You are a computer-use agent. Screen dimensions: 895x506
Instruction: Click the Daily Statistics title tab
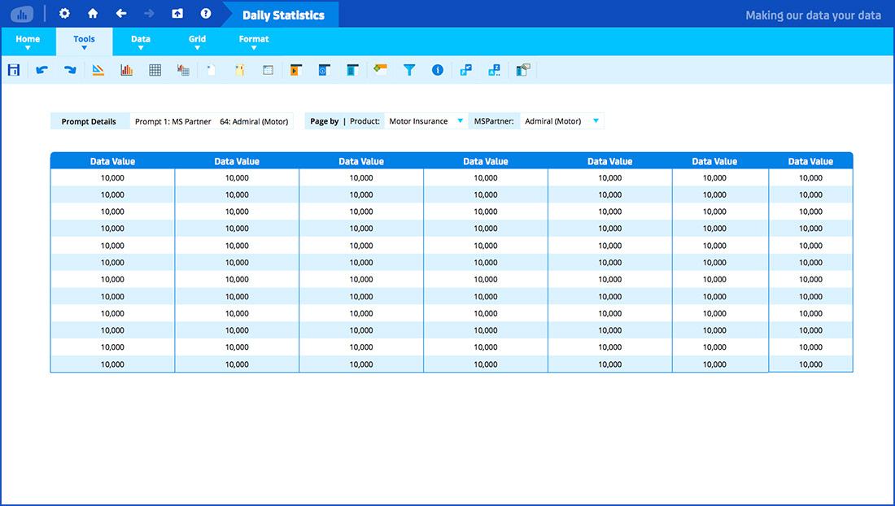coord(283,15)
